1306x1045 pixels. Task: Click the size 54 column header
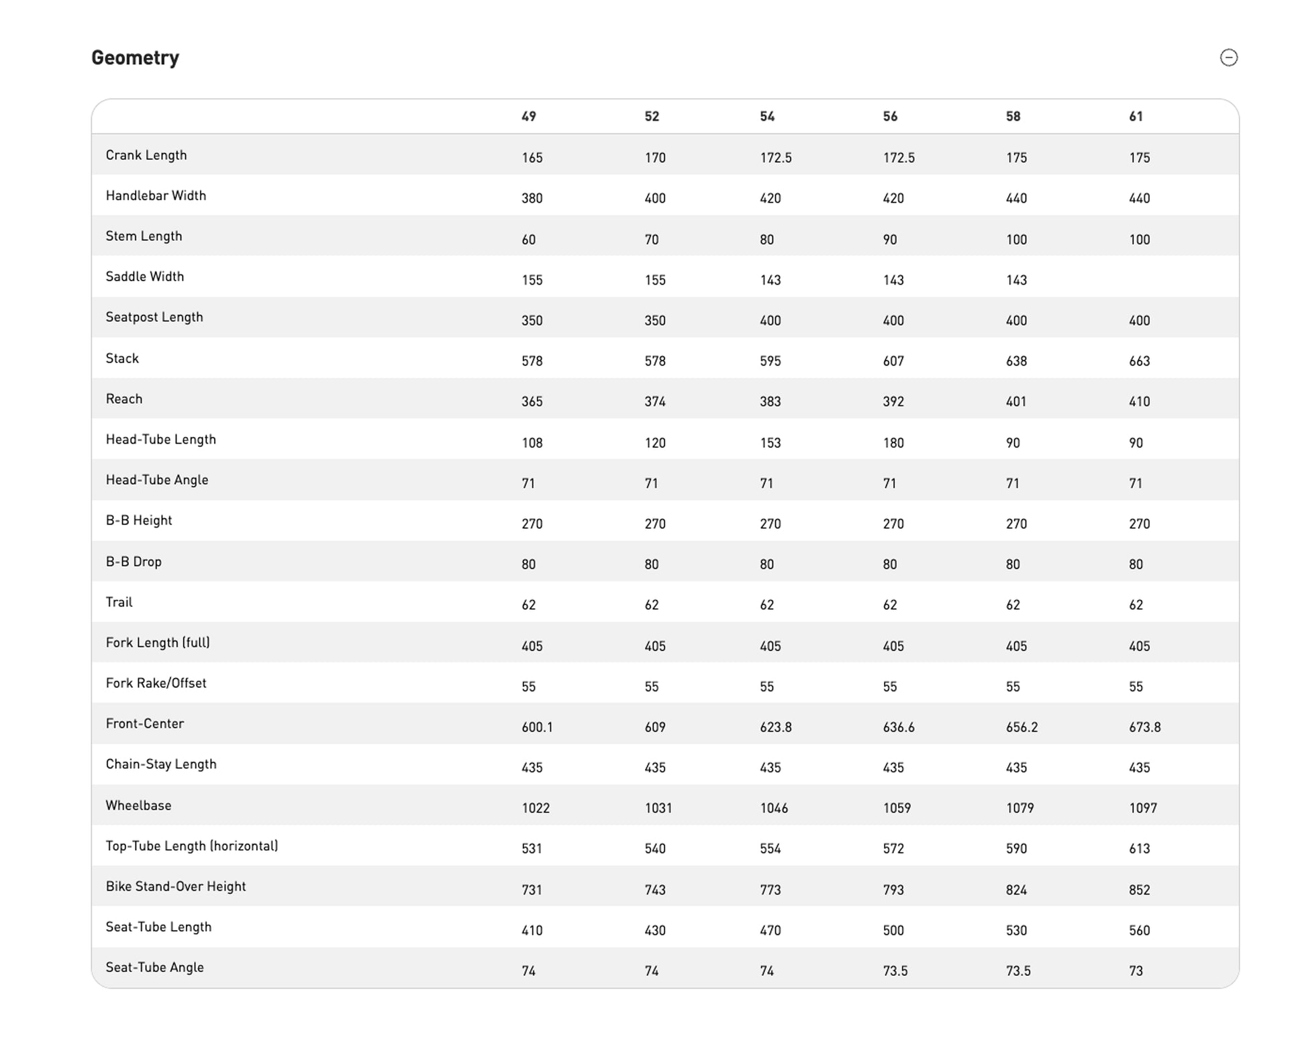click(767, 117)
